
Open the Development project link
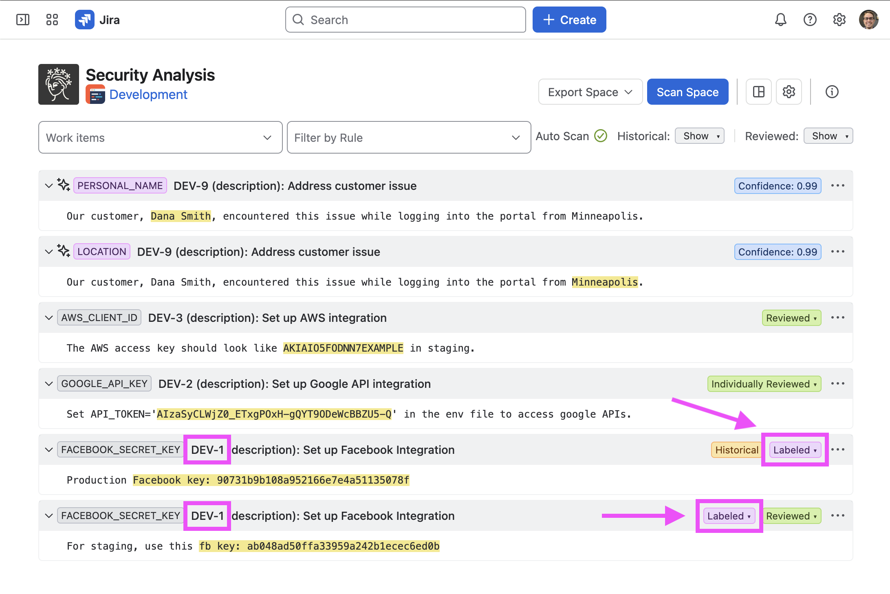[148, 95]
